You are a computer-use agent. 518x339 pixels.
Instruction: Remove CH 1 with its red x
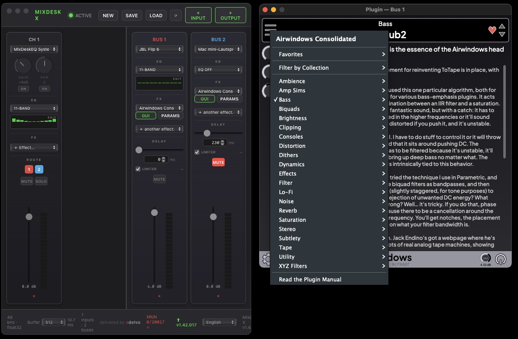tap(34, 296)
